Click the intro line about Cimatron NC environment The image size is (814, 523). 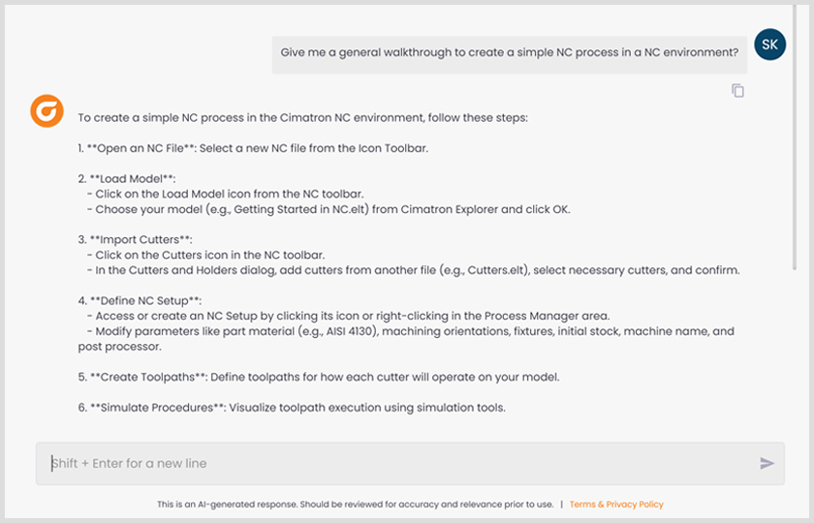click(302, 118)
